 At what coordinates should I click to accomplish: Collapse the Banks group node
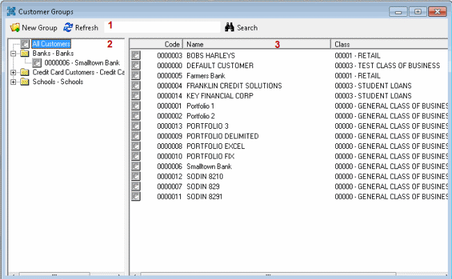13,54
